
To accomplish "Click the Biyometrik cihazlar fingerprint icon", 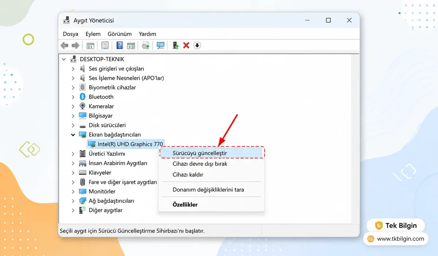I will point(82,87).
